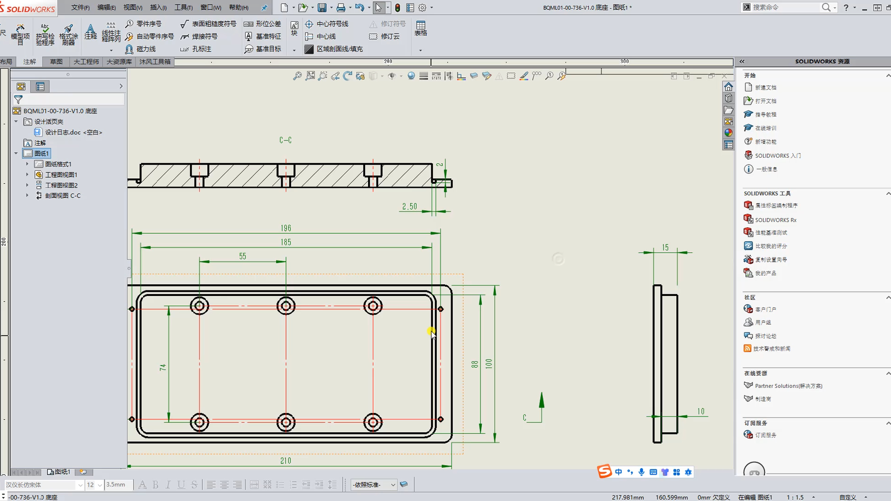This screenshot has width=891, height=501.
Task: Toggle underline text formatting
Action: click(x=181, y=484)
